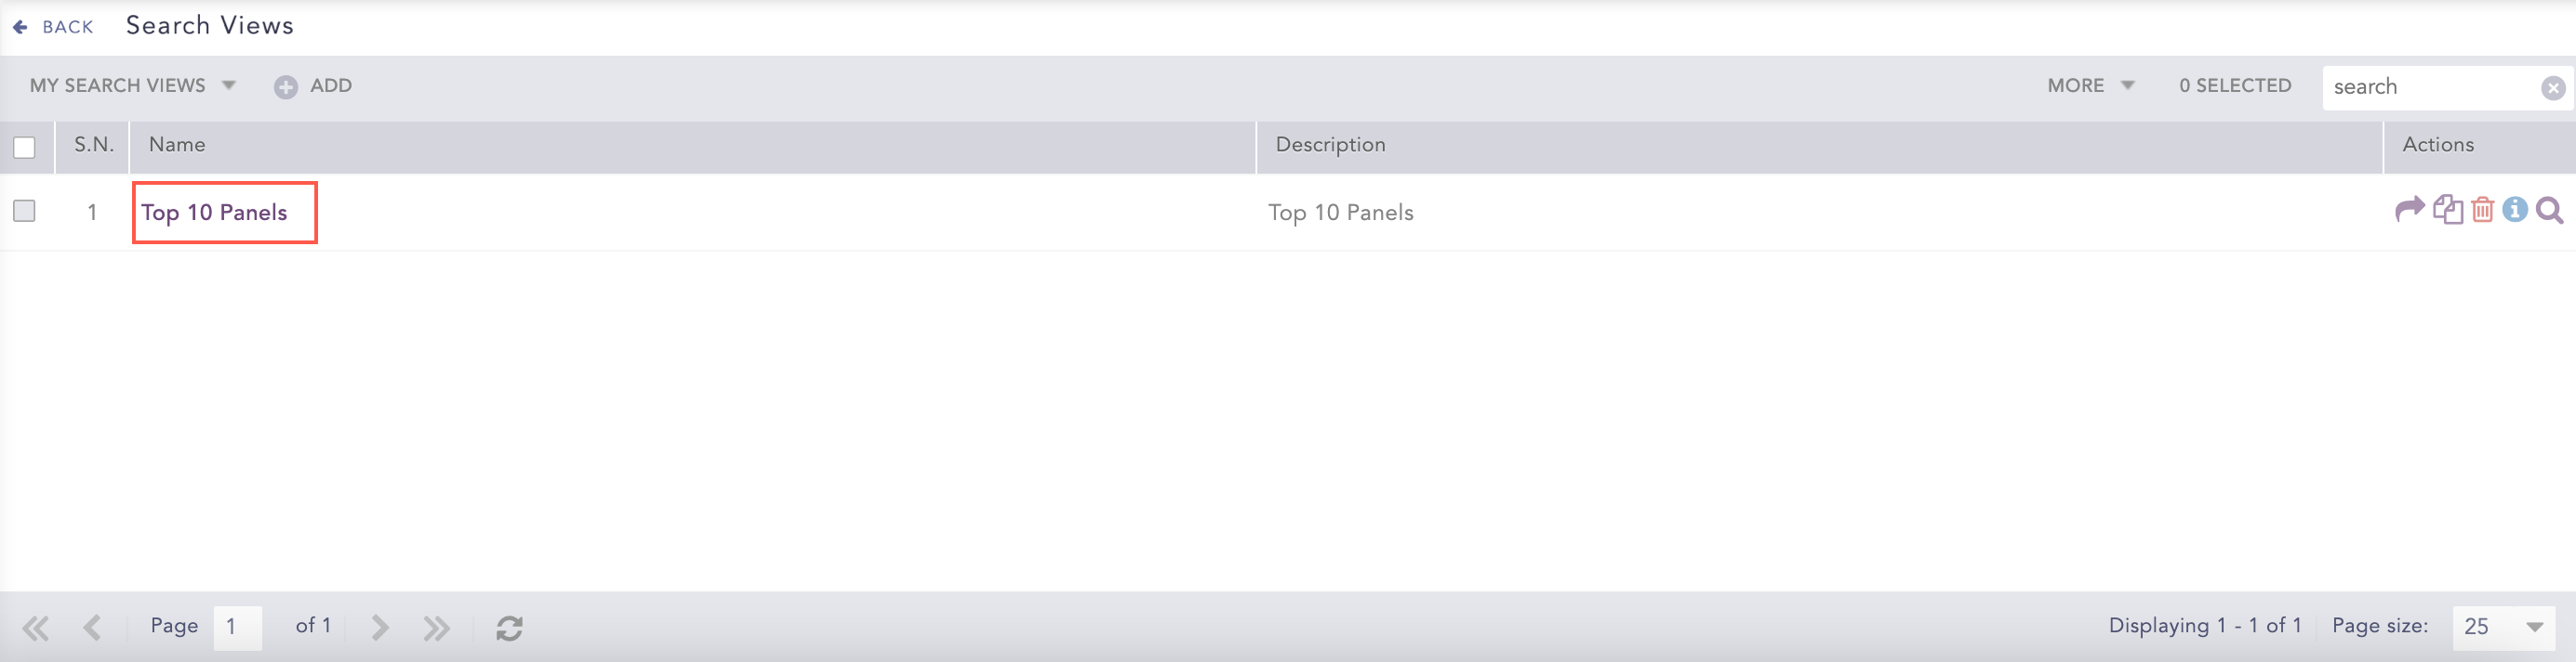Click the Add button

313,85
